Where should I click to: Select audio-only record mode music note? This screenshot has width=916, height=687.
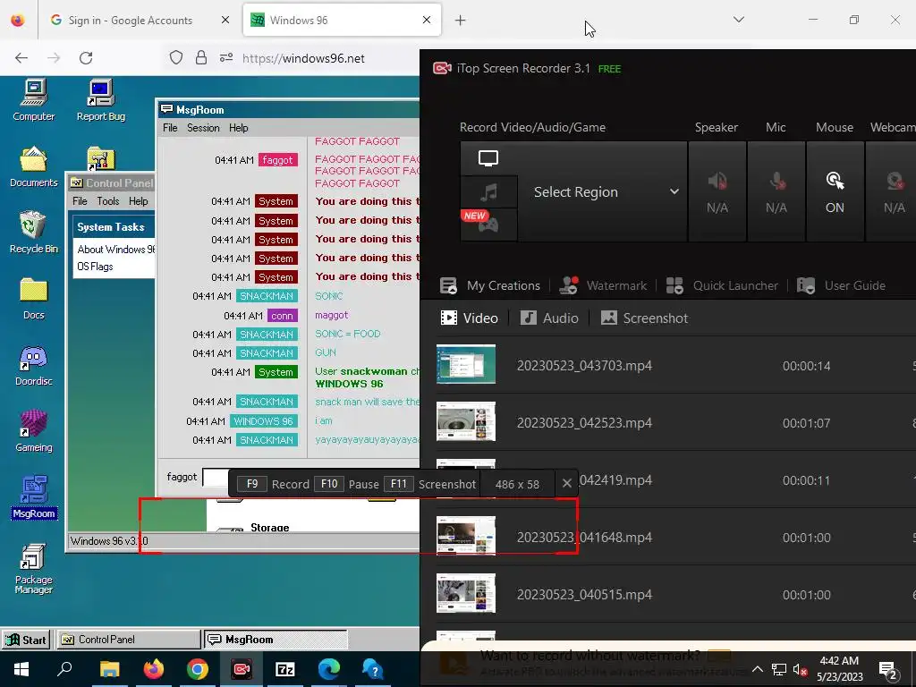tap(488, 191)
